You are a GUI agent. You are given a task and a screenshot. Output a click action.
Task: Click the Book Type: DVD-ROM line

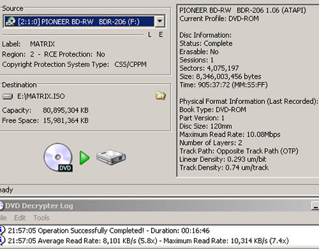click(x=213, y=110)
